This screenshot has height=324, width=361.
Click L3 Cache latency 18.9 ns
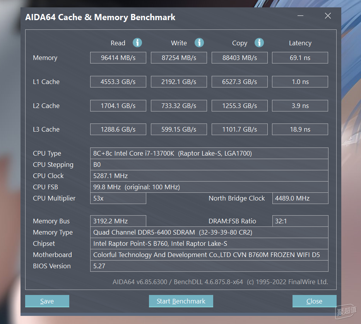tap(300, 129)
